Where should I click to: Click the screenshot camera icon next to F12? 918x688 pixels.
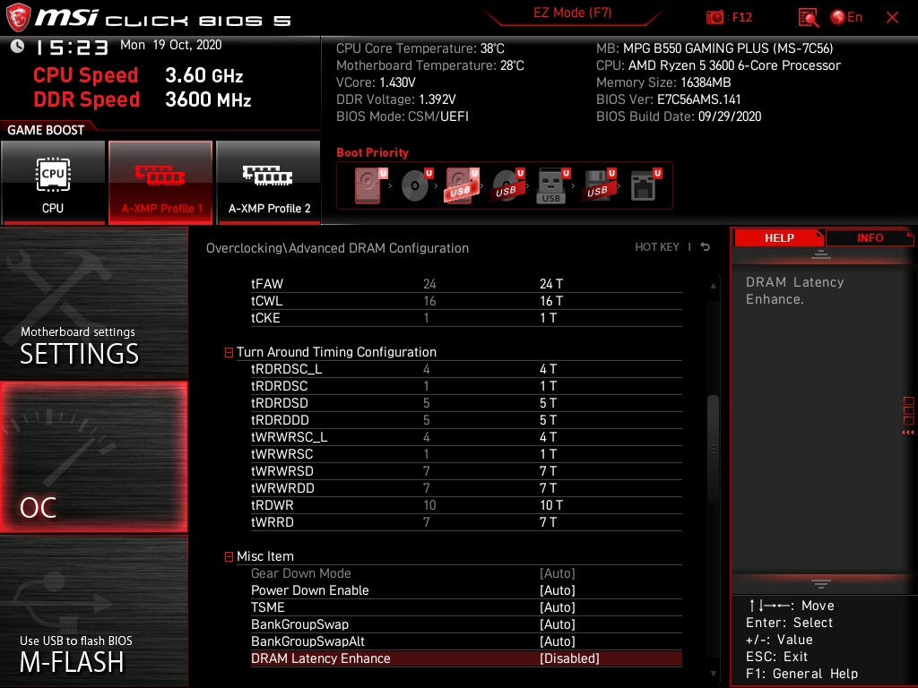[715, 17]
